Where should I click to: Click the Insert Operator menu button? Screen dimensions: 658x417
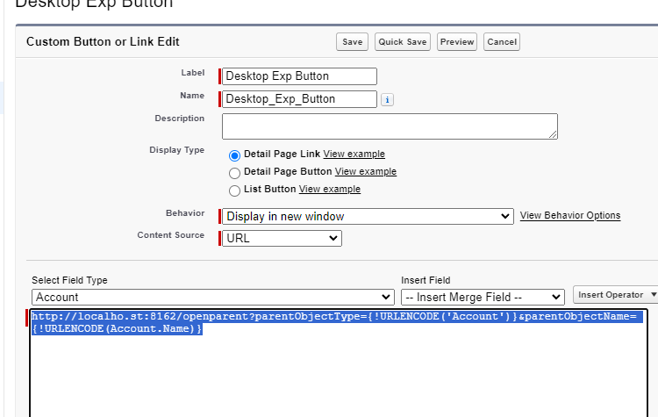[x=615, y=295]
